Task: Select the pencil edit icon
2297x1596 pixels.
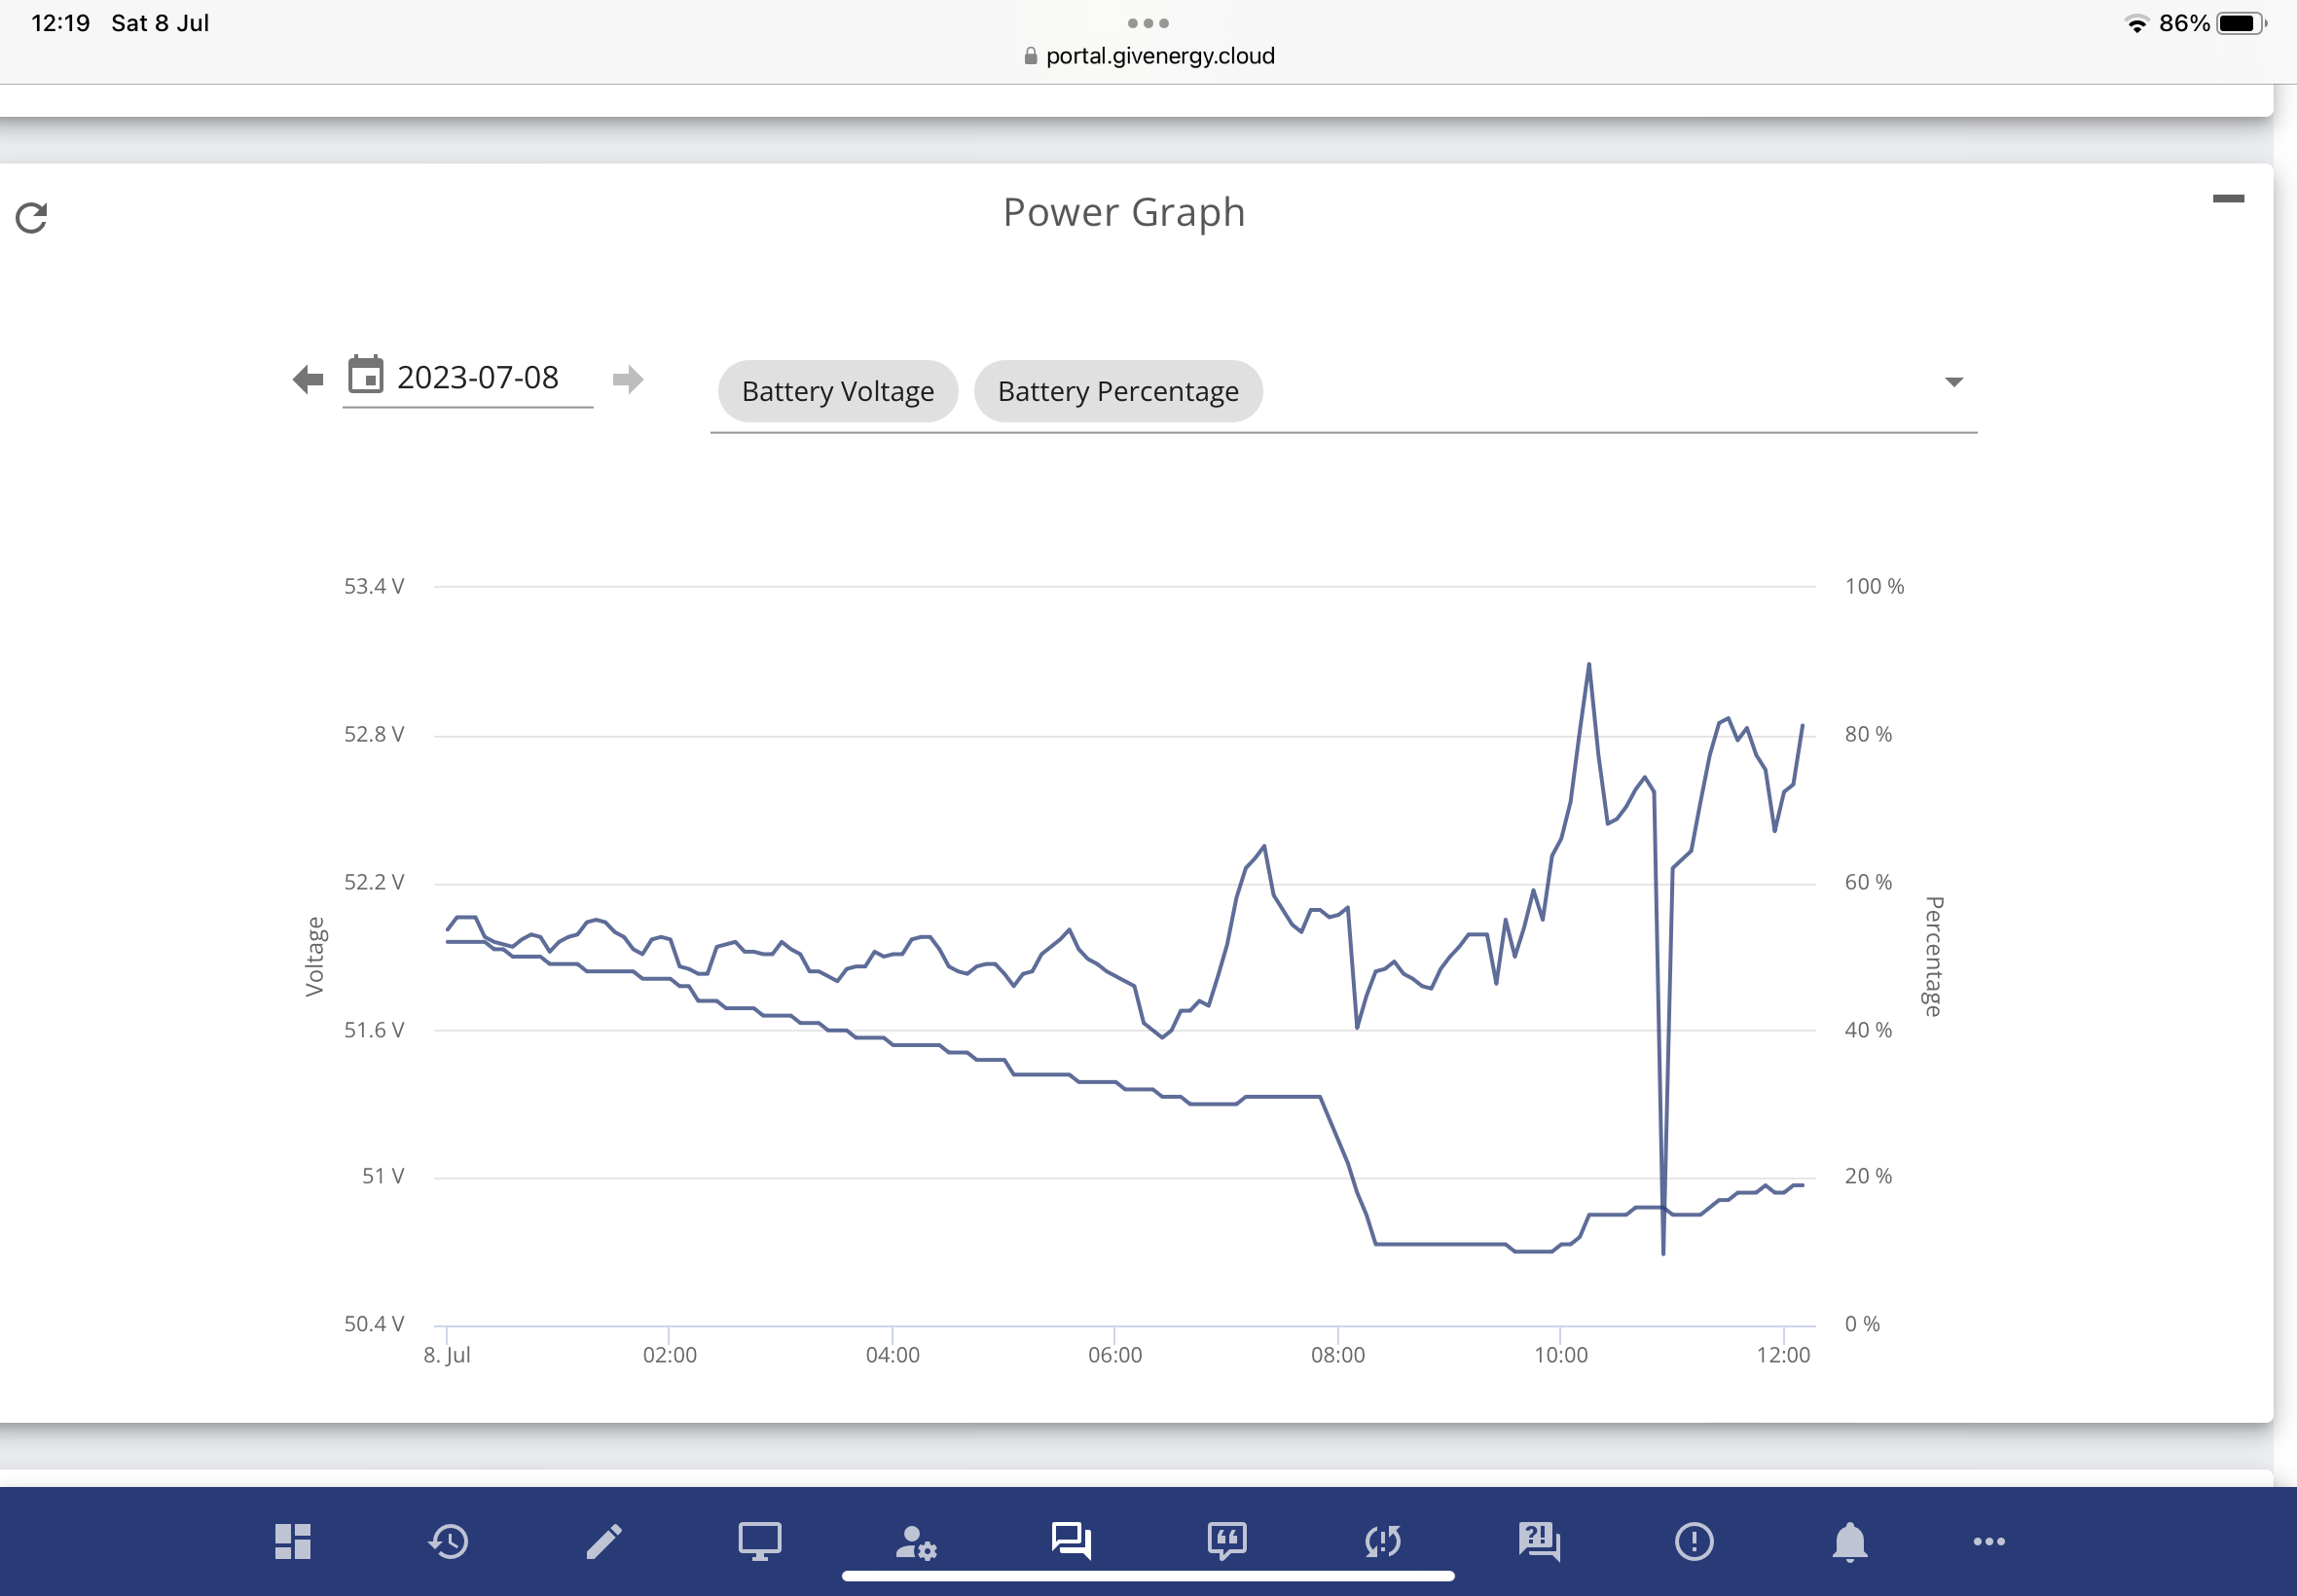Action: 604,1541
